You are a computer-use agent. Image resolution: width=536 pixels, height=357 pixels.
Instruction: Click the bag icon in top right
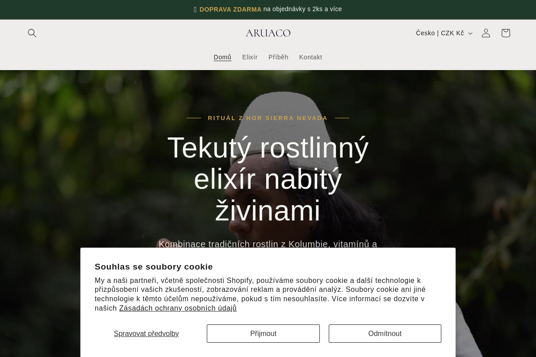(x=505, y=33)
